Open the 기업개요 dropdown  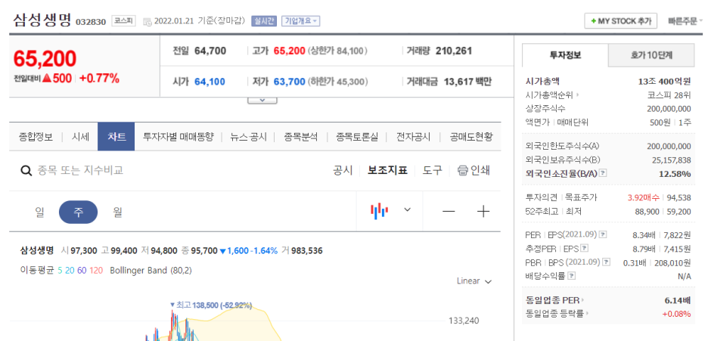301,21
